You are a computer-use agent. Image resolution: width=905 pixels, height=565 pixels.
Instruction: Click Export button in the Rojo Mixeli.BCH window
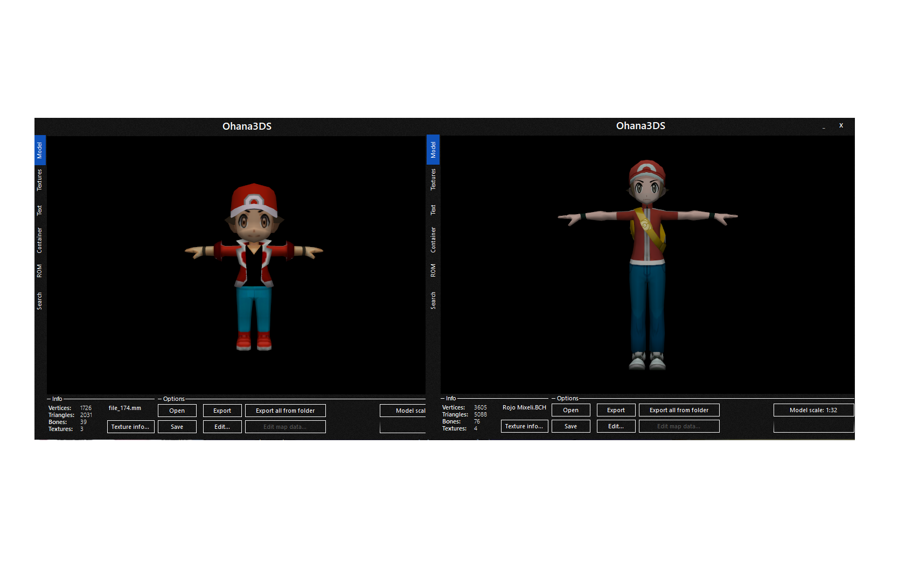pos(616,410)
